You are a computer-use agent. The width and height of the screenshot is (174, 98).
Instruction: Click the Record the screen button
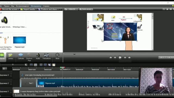click(x=9, y=9)
